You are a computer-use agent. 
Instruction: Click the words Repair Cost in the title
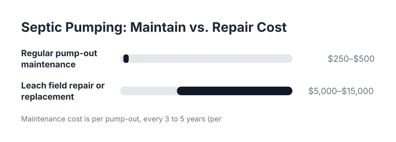[249, 28]
